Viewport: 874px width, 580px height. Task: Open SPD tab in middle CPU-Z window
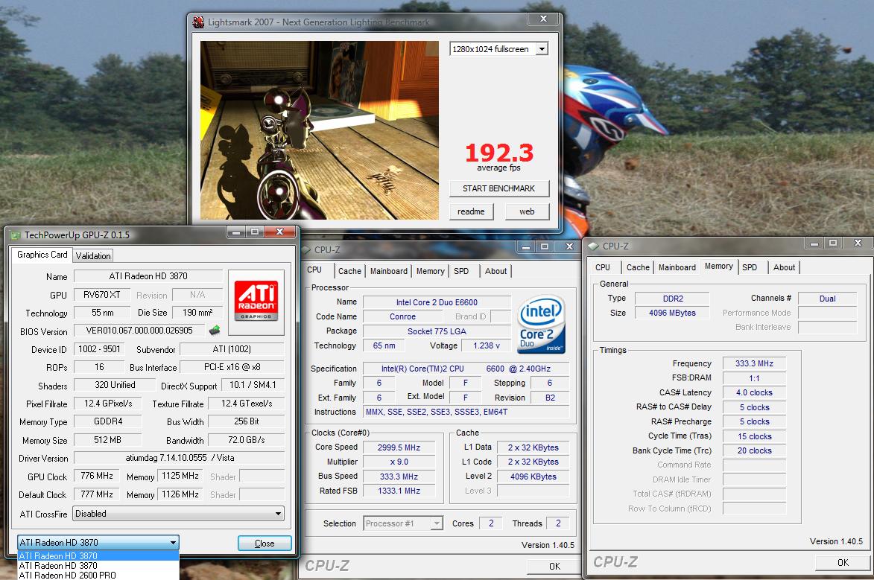(461, 271)
